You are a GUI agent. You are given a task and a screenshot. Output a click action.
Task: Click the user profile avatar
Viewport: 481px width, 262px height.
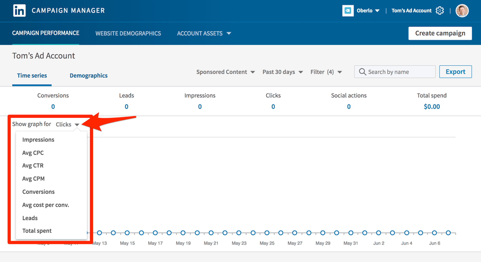click(x=462, y=11)
